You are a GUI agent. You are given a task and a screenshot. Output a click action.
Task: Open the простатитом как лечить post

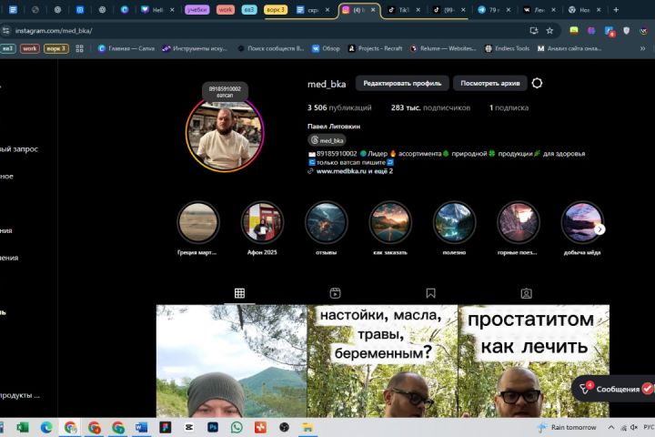tap(533, 361)
